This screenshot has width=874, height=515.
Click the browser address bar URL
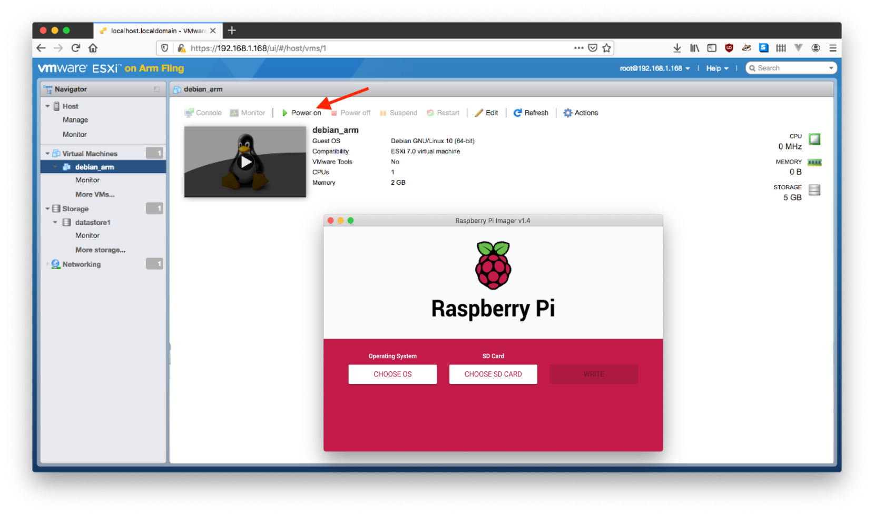click(x=258, y=48)
